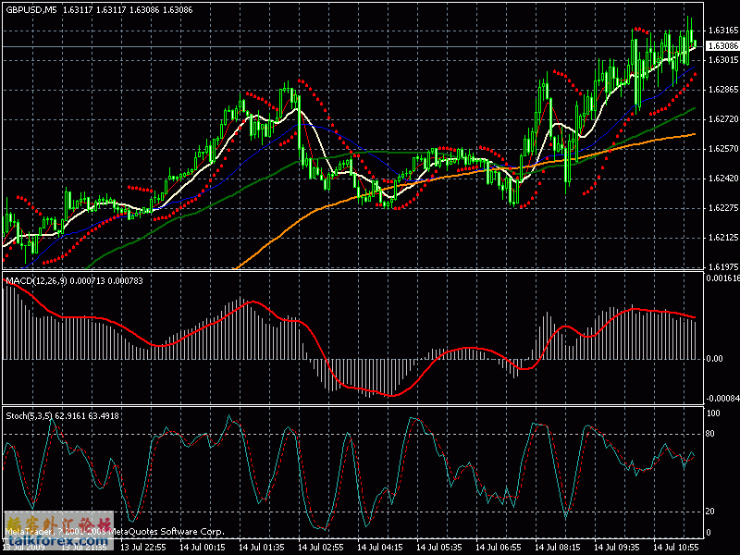740x555 pixels.
Task: Click the MACD 0.00 zero level label
Action: [x=714, y=359]
